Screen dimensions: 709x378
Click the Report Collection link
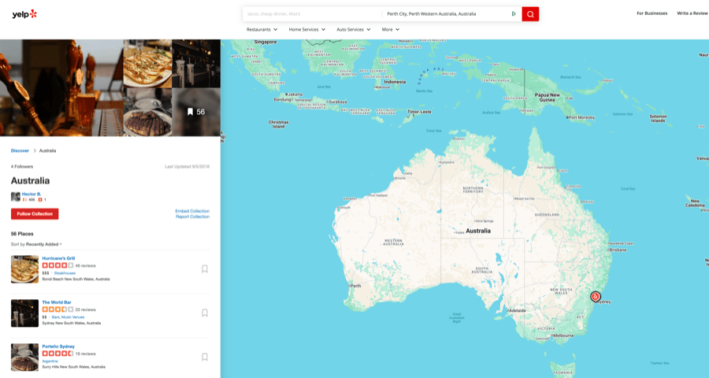tap(193, 217)
